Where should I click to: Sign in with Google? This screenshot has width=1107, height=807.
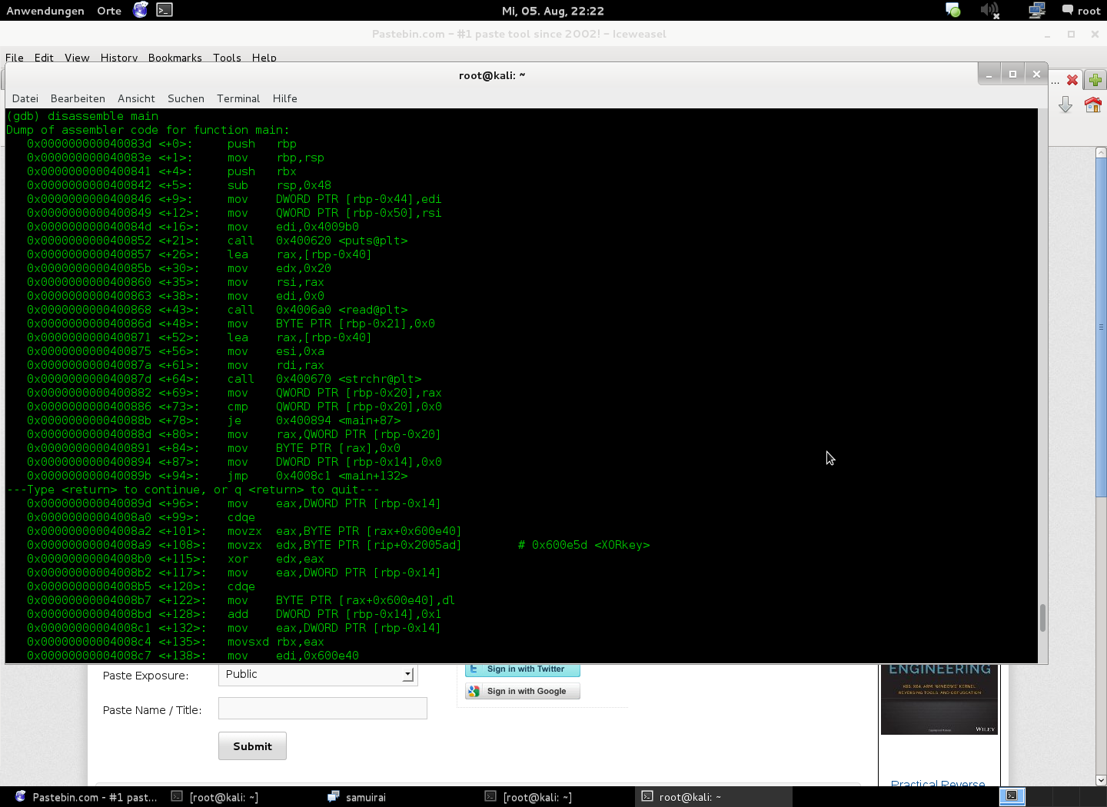pos(523,691)
